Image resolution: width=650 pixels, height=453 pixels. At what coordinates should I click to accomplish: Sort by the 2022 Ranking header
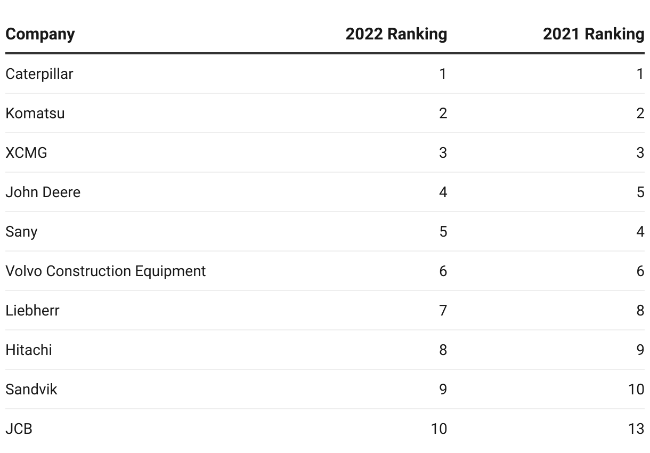(x=396, y=34)
